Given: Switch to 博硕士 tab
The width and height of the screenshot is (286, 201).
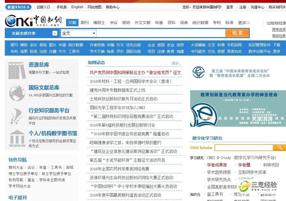Looking at the screenshot, I should coord(99,23).
